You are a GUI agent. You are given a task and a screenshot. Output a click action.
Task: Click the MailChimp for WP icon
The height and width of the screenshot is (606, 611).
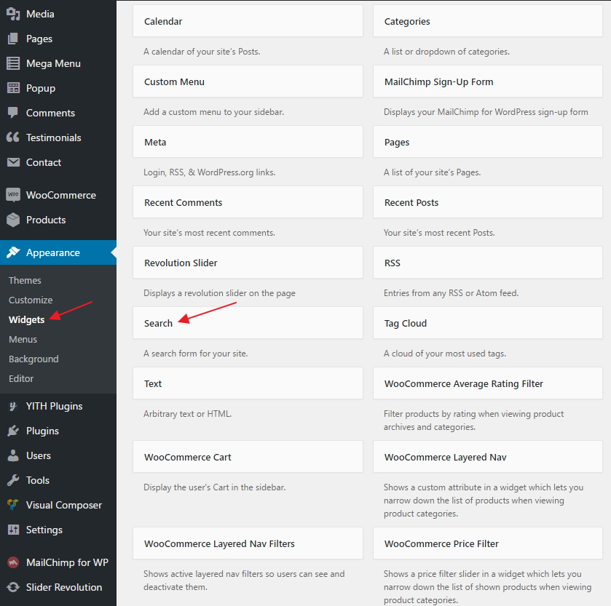tap(13, 562)
